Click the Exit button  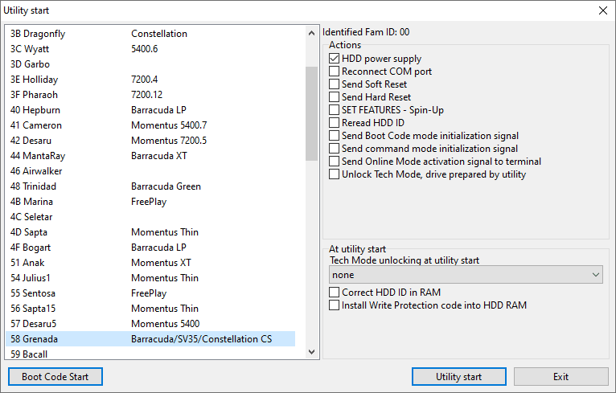pos(561,377)
